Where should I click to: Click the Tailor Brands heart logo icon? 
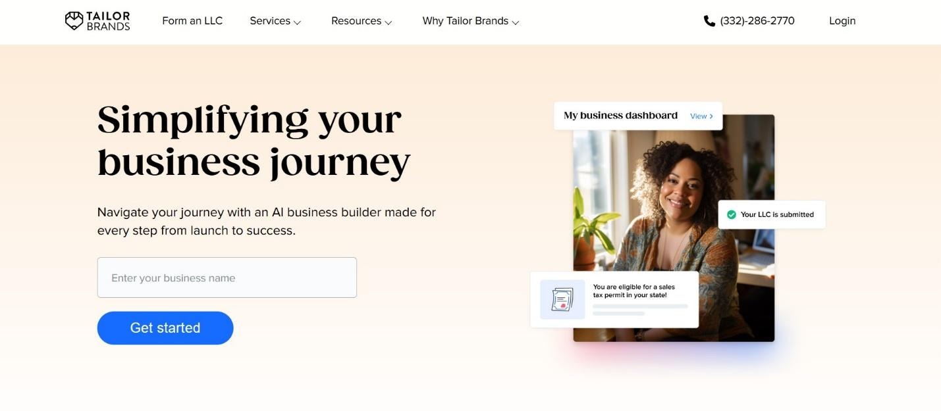click(x=74, y=20)
